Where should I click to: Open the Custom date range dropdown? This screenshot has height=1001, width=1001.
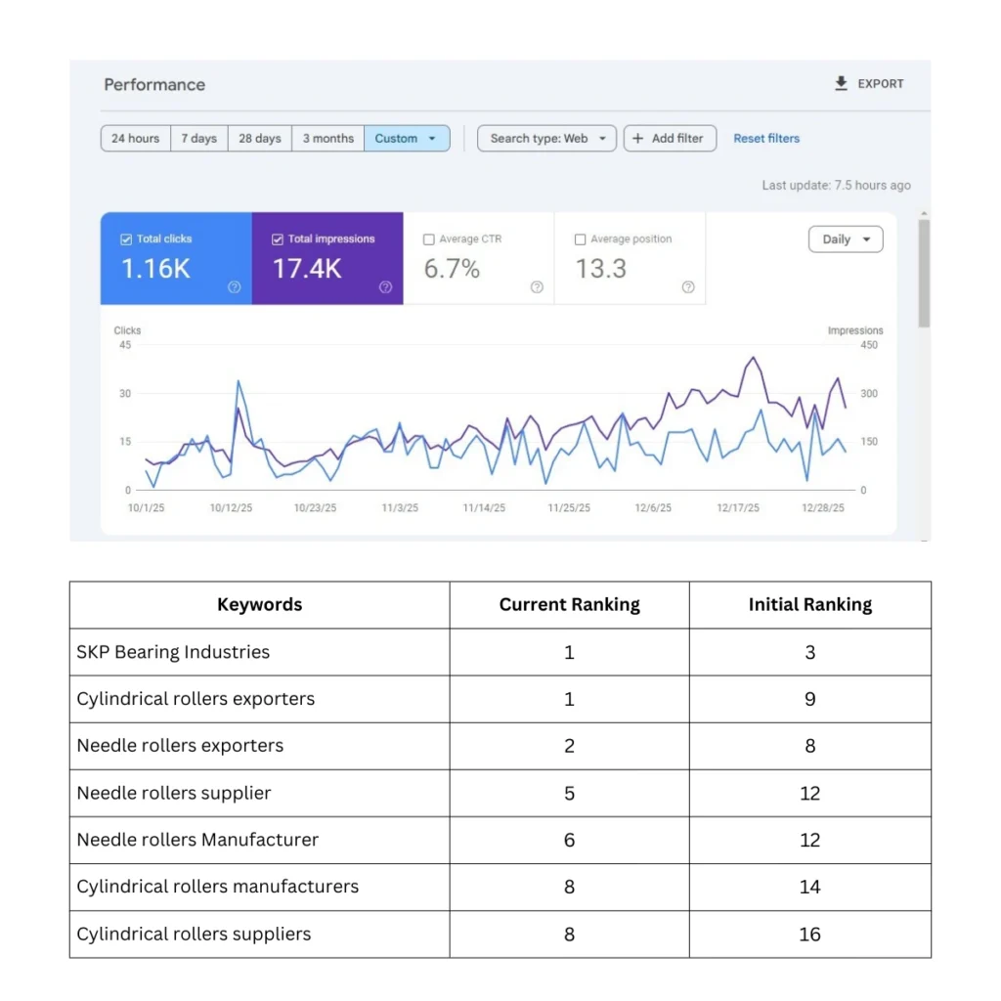pyautogui.click(x=407, y=139)
